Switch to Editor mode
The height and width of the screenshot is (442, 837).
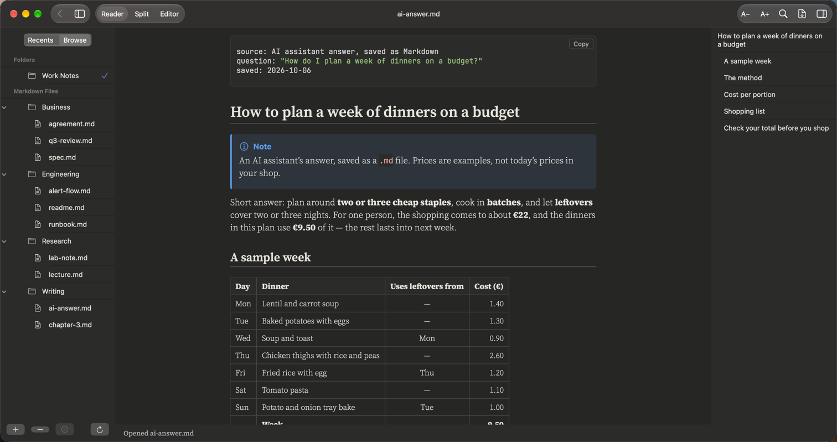169,14
